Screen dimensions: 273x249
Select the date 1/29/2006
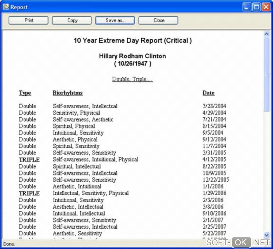214,193
